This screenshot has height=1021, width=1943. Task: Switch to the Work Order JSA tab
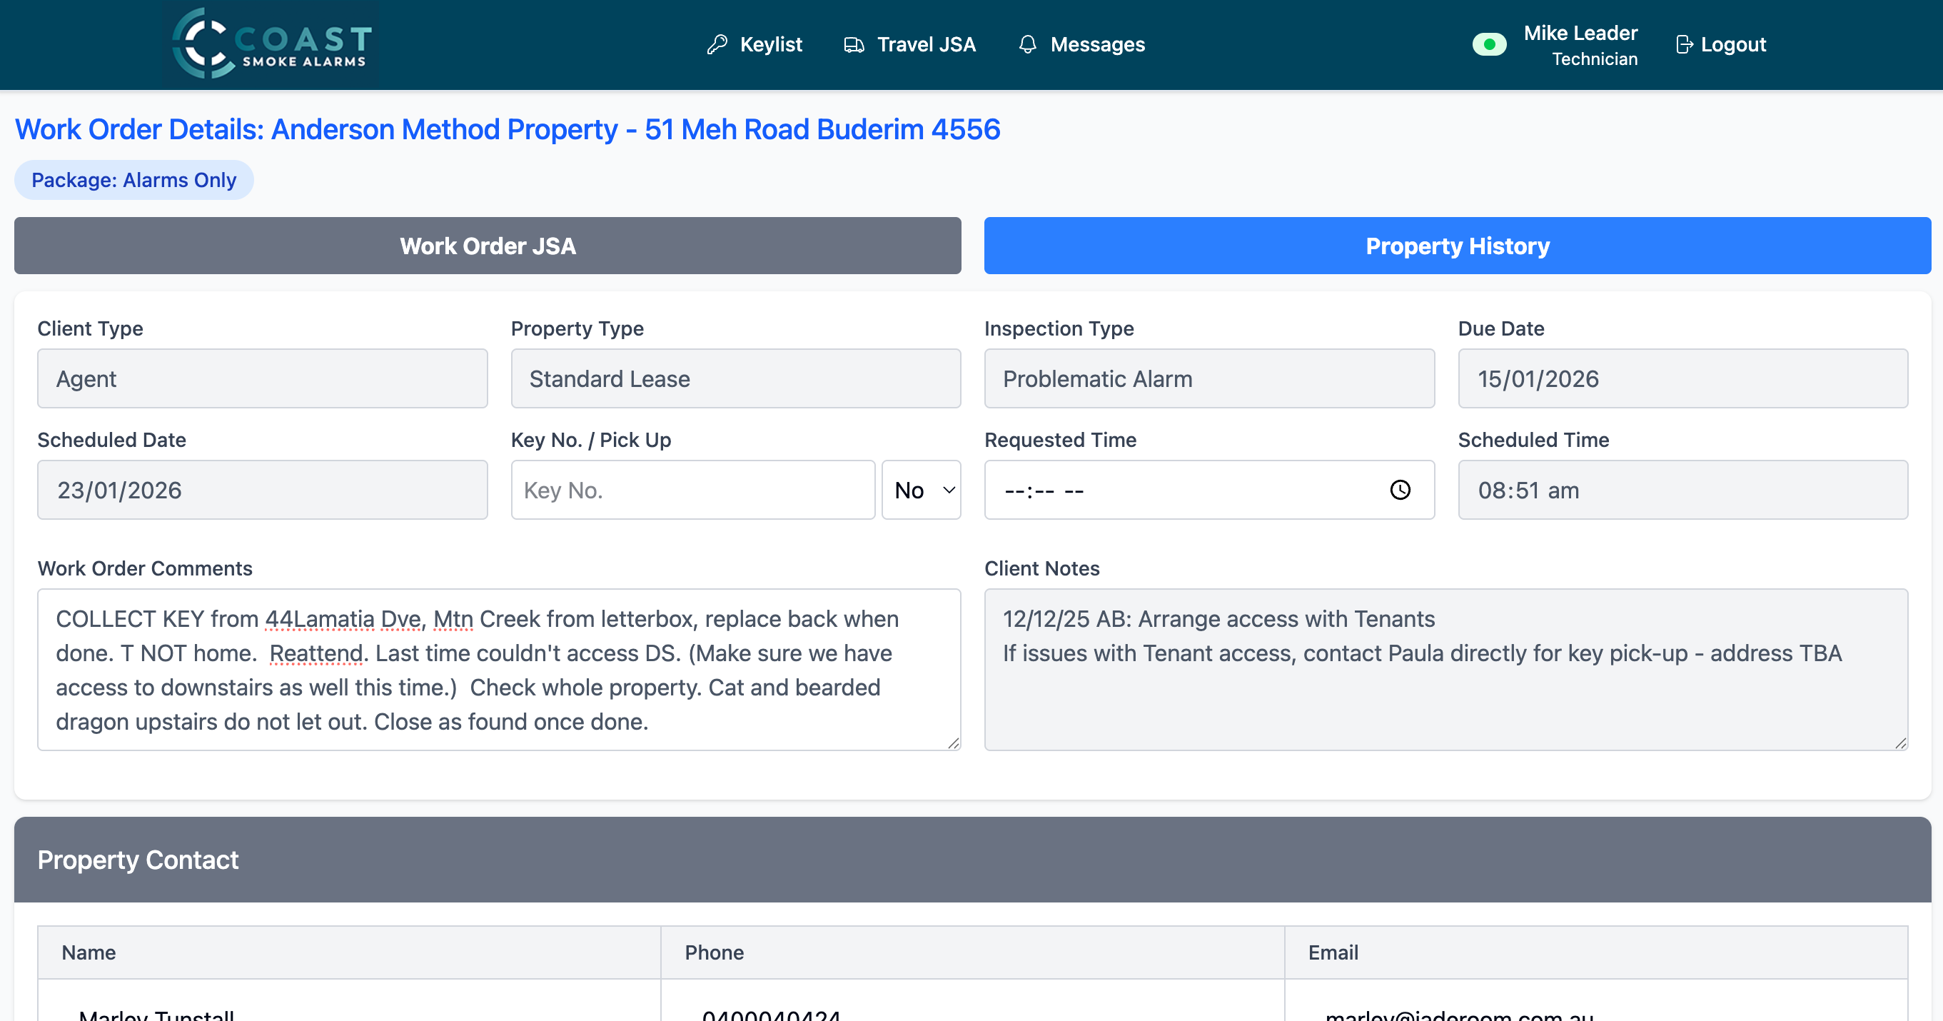pyautogui.click(x=488, y=246)
